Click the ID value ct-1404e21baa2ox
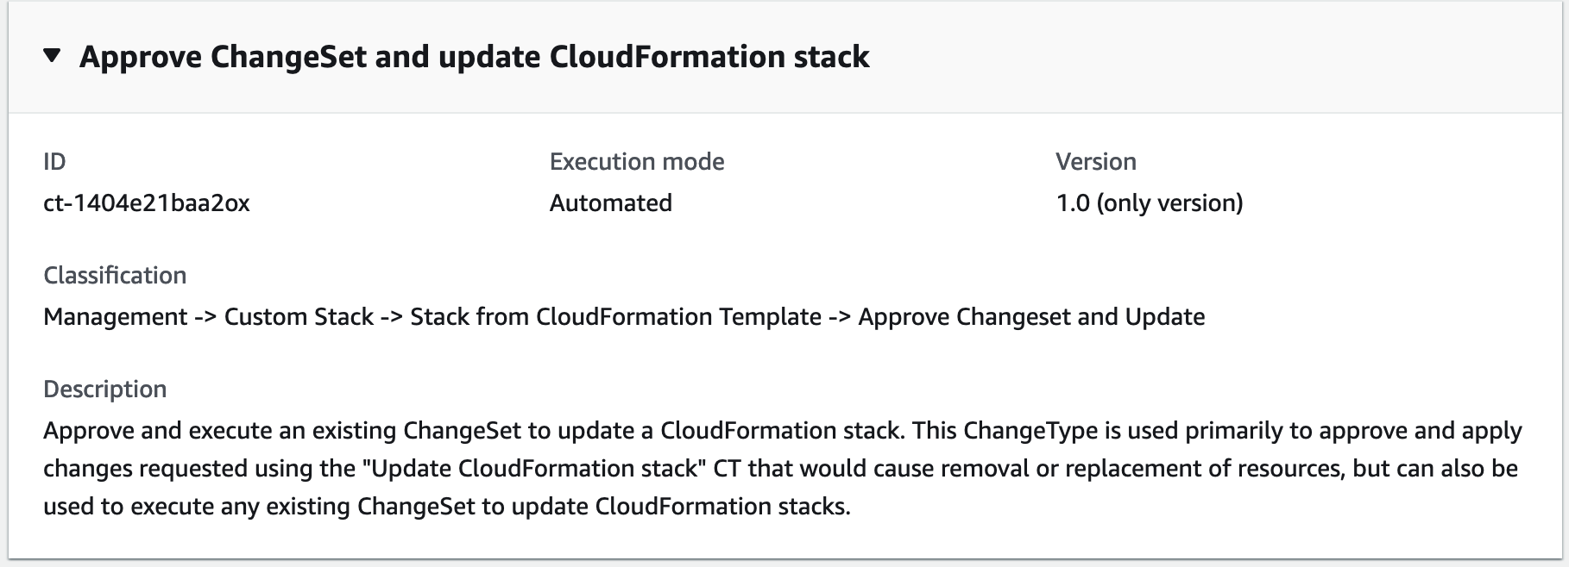The width and height of the screenshot is (1569, 567). coord(147,204)
